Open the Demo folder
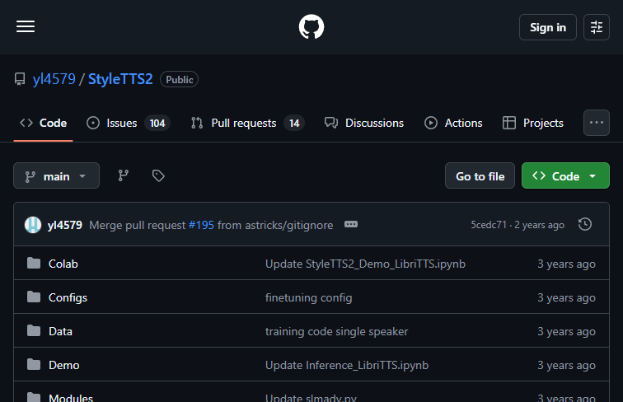This screenshot has height=402, width=623. point(64,365)
